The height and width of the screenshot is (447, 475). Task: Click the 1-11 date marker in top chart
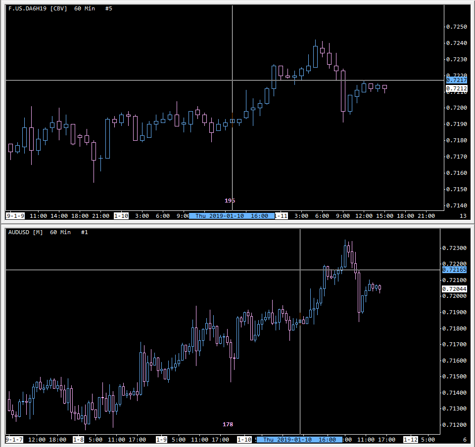coord(282,216)
